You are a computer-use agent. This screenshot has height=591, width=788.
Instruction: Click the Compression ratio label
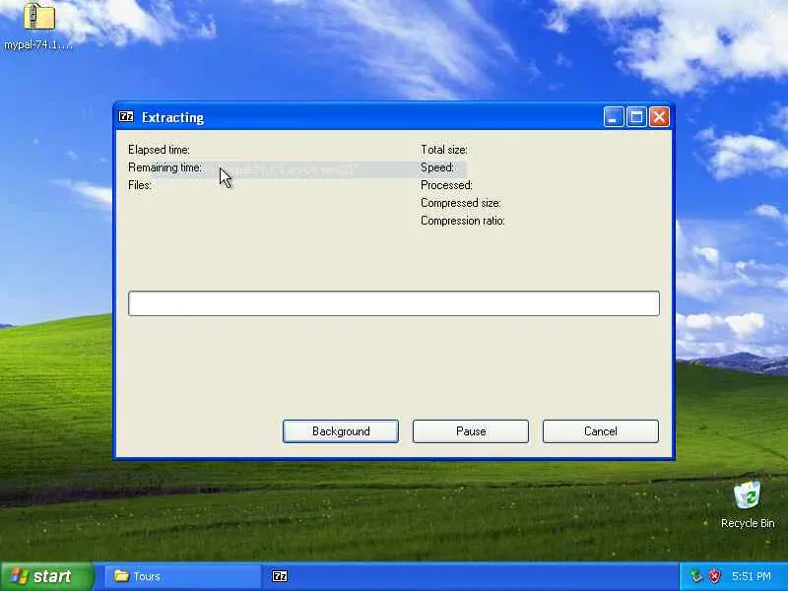click(462, 221)
